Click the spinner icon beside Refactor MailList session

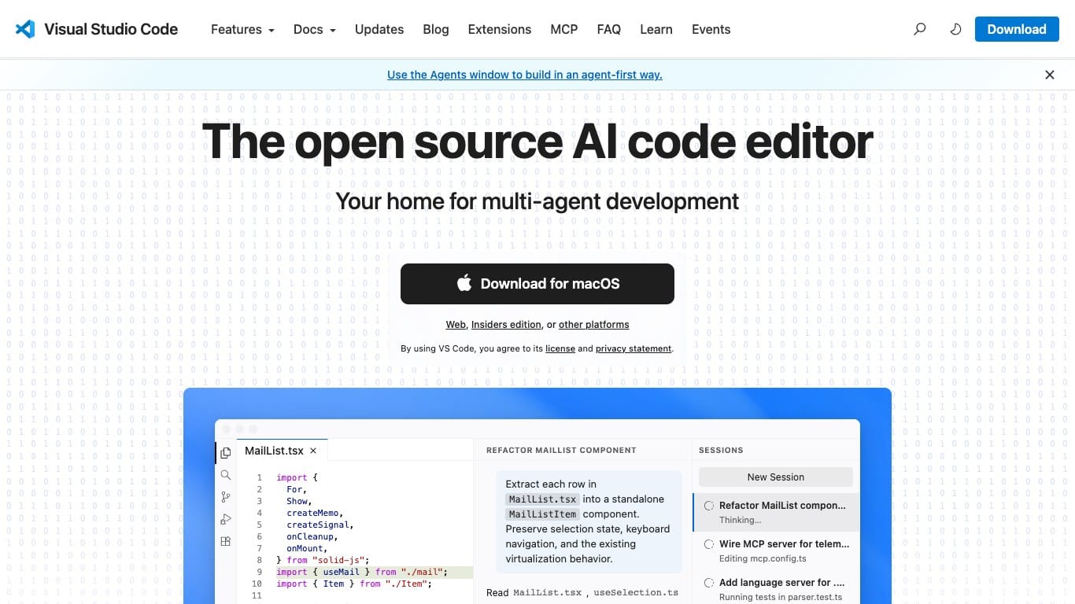point(709,506)
